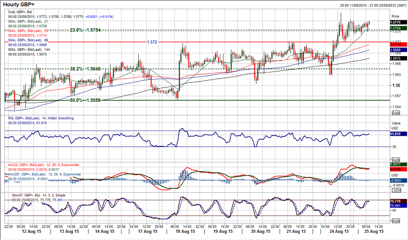Click the RSI Wilder Smoothing legend label
This screenshot has width=408, height=240.
(x=41, y=118)
